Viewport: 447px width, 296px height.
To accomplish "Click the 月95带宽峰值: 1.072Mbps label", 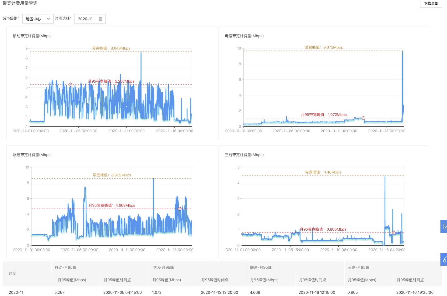I will [x=324, y=115].
